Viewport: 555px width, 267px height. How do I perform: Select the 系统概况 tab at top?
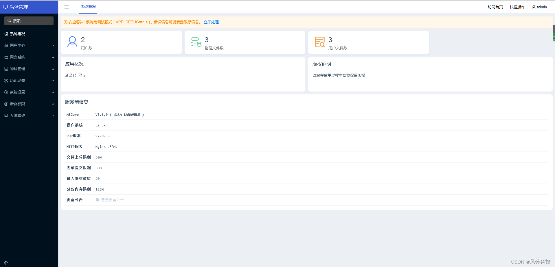pyautogui.click(x=88, y=7)
